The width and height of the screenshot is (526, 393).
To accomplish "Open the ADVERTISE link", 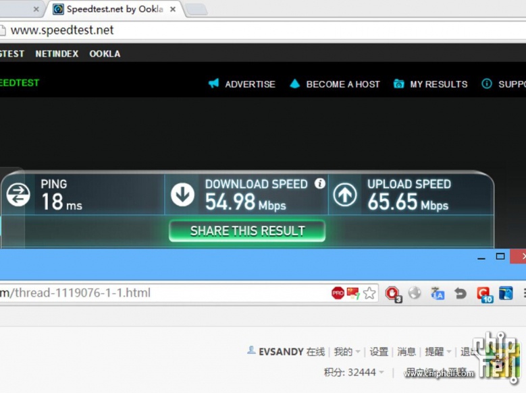I will pyautogui.click(x=250, y=84).
